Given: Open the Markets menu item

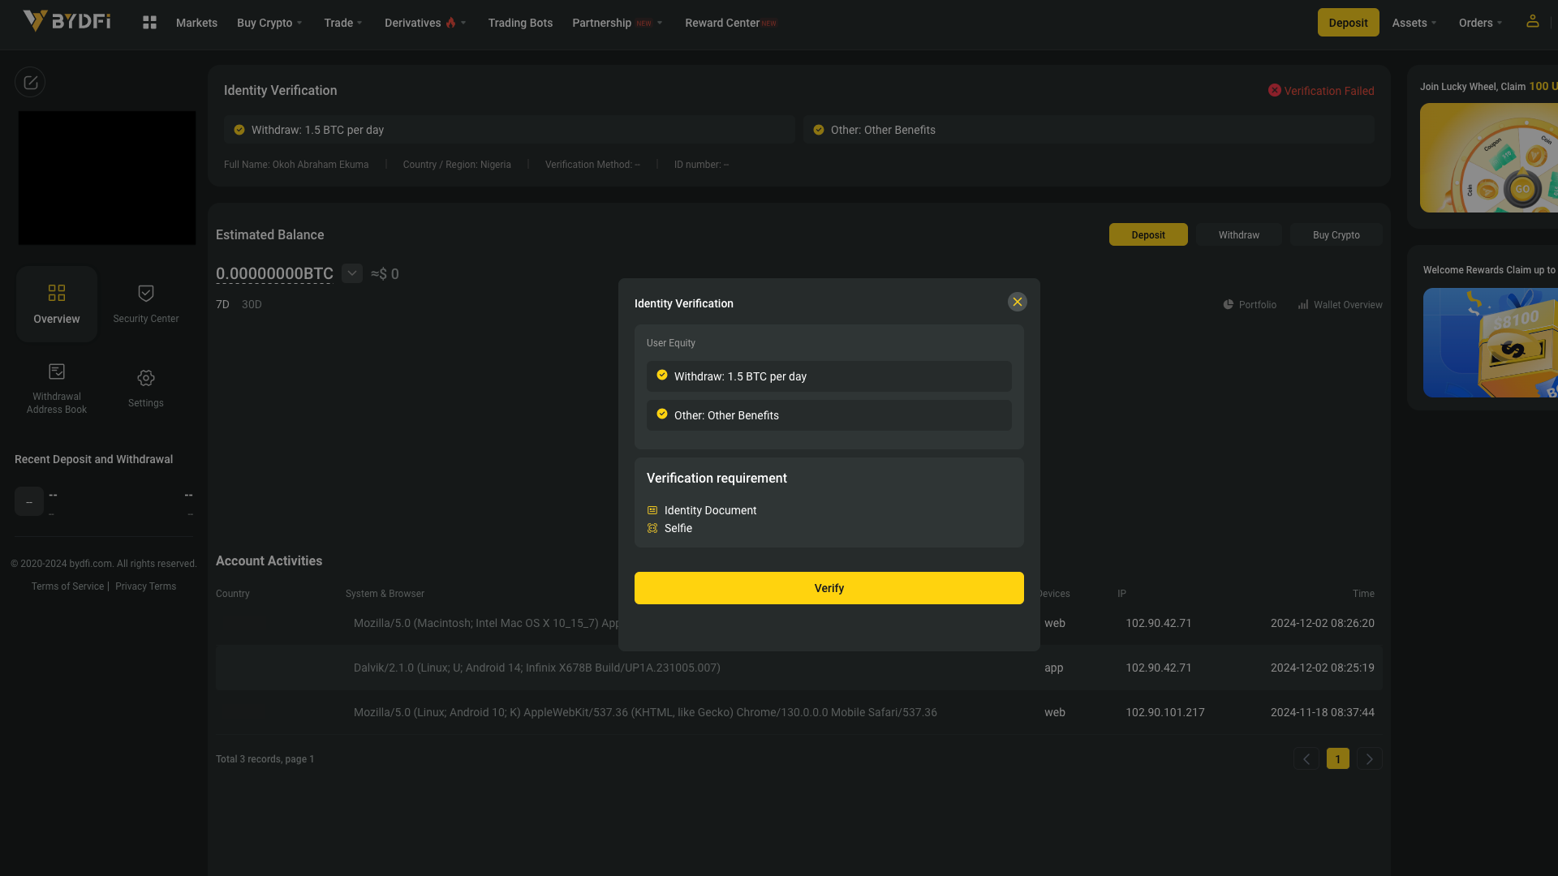Looking at the screenshot, I should (x=196, y=23).
